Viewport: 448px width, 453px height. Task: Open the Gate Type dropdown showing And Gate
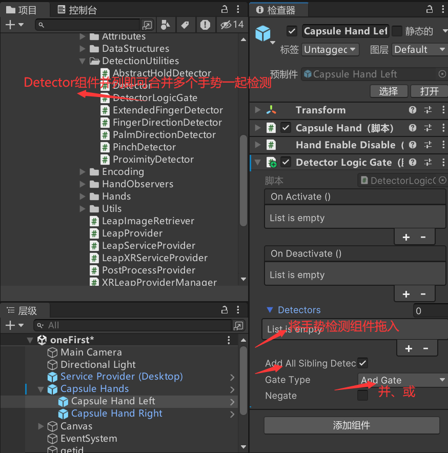402,380
